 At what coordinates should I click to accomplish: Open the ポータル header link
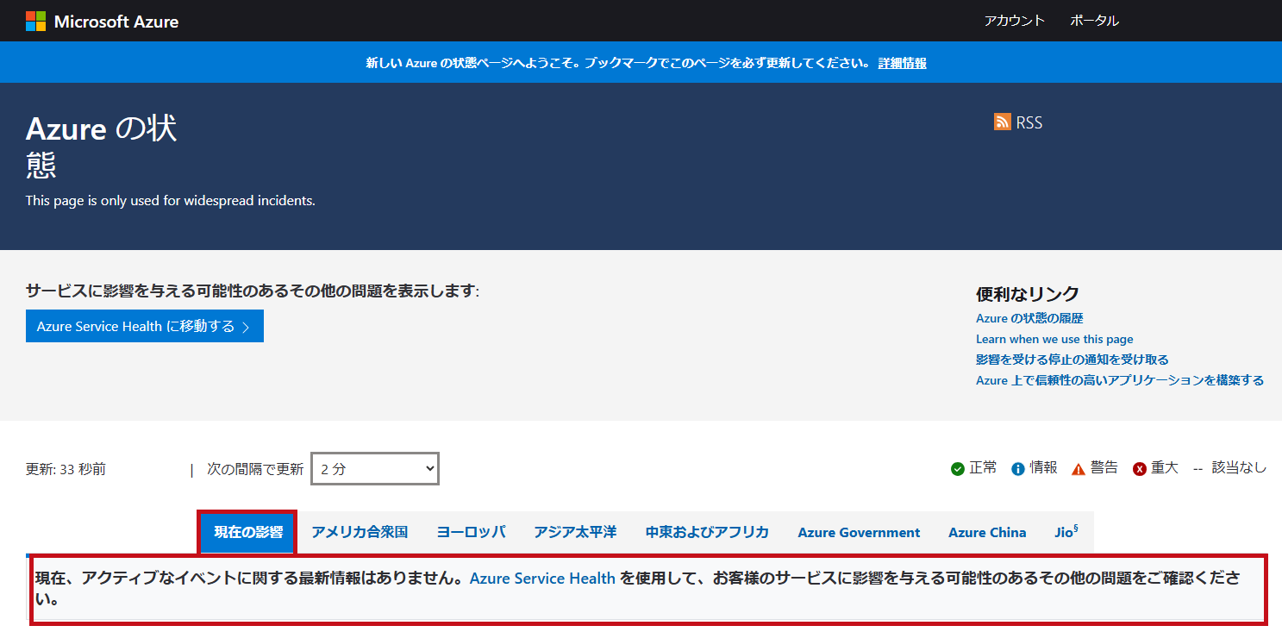tap(1094, 21)
